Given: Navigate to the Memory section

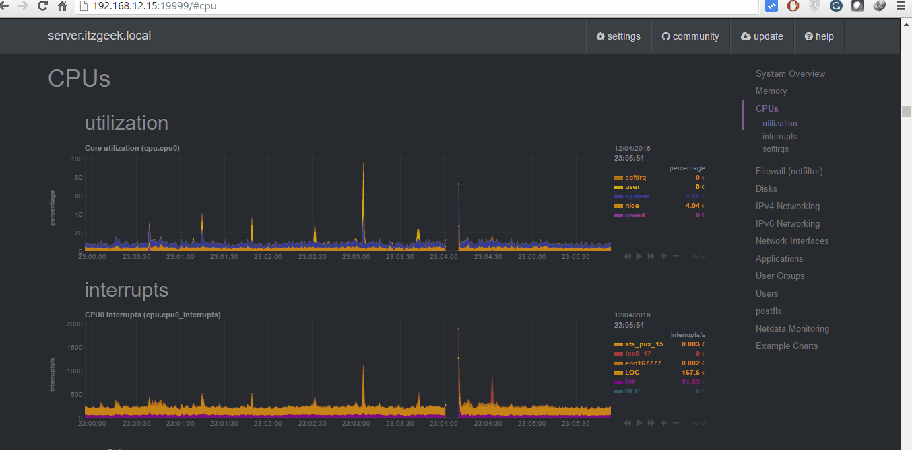Looking at the screenshot, I should point(771,91).
